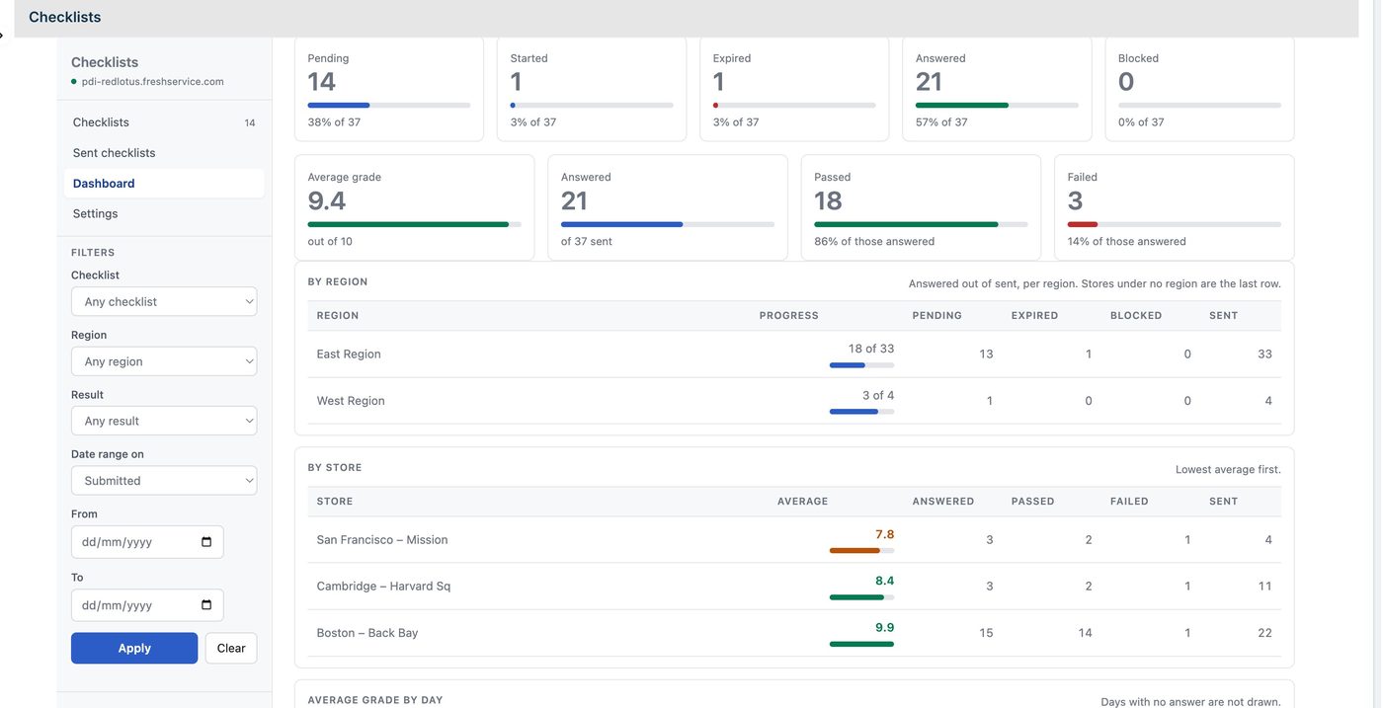Screen dimensions: 1383x708
Task: Click the PROGRESS column header in the region table
Action: pyautogui.click(x=788, y=316)
